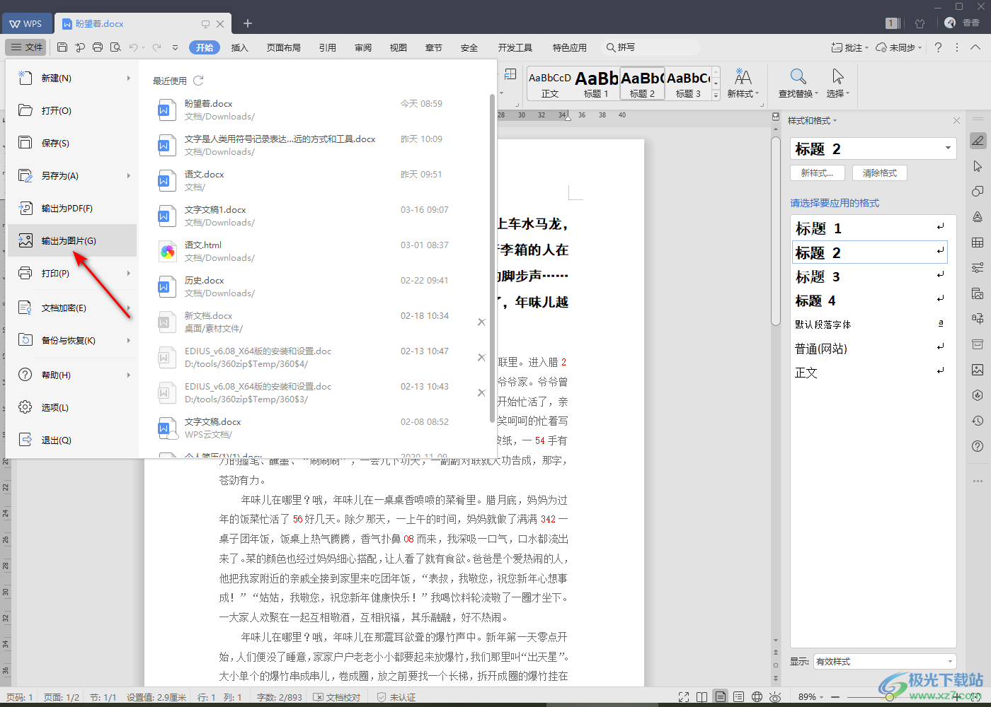
Task: Collapse the ribbon with the up chevron
Action: tap(975, 47)
